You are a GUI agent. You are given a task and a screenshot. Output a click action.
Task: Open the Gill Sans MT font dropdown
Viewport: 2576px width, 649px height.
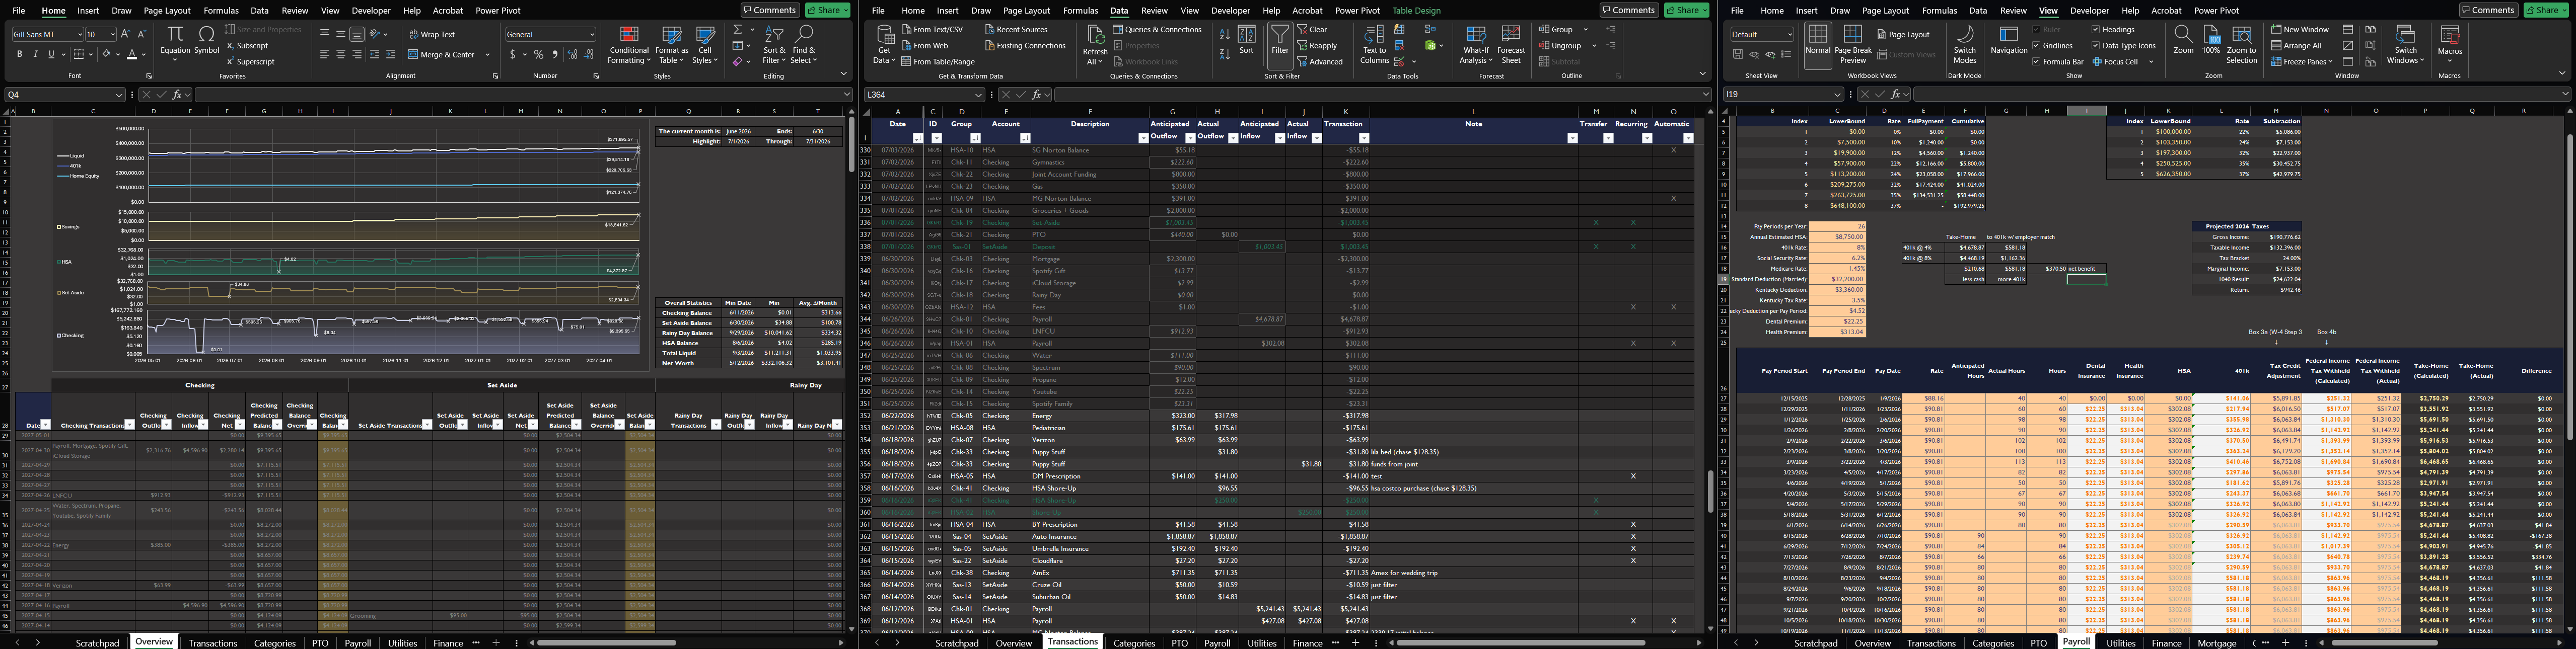pyautogui.click(x=79, y=34)
